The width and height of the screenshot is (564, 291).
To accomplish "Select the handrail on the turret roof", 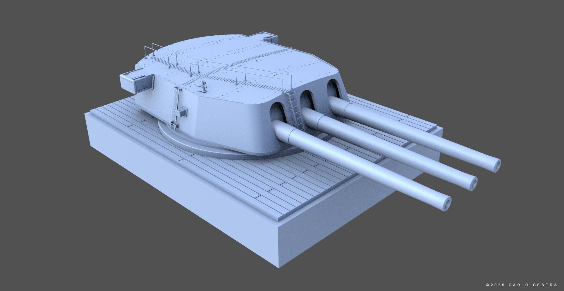I will [219, 66].
